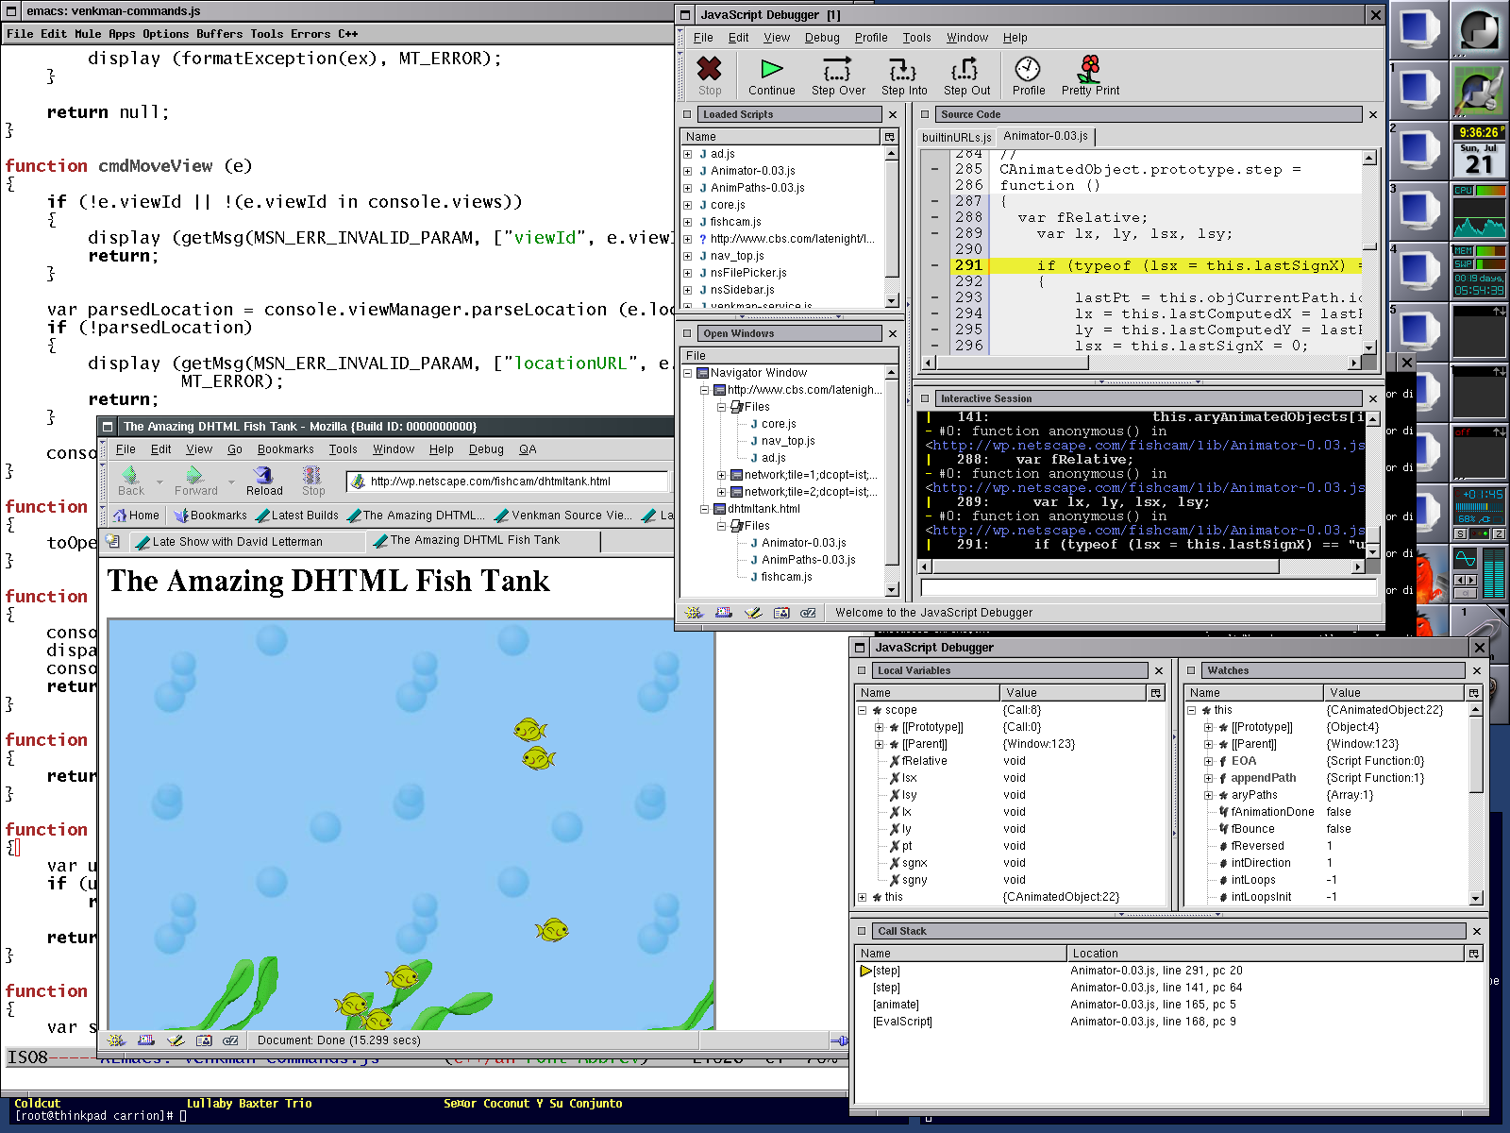
Task: Click the Step Over icon
Action: click(x=837, y=69)
